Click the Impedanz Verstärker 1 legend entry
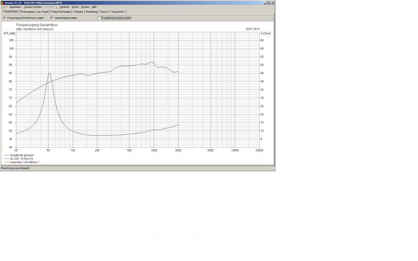This screenshot has height=261, width=418. click(24, 162)
